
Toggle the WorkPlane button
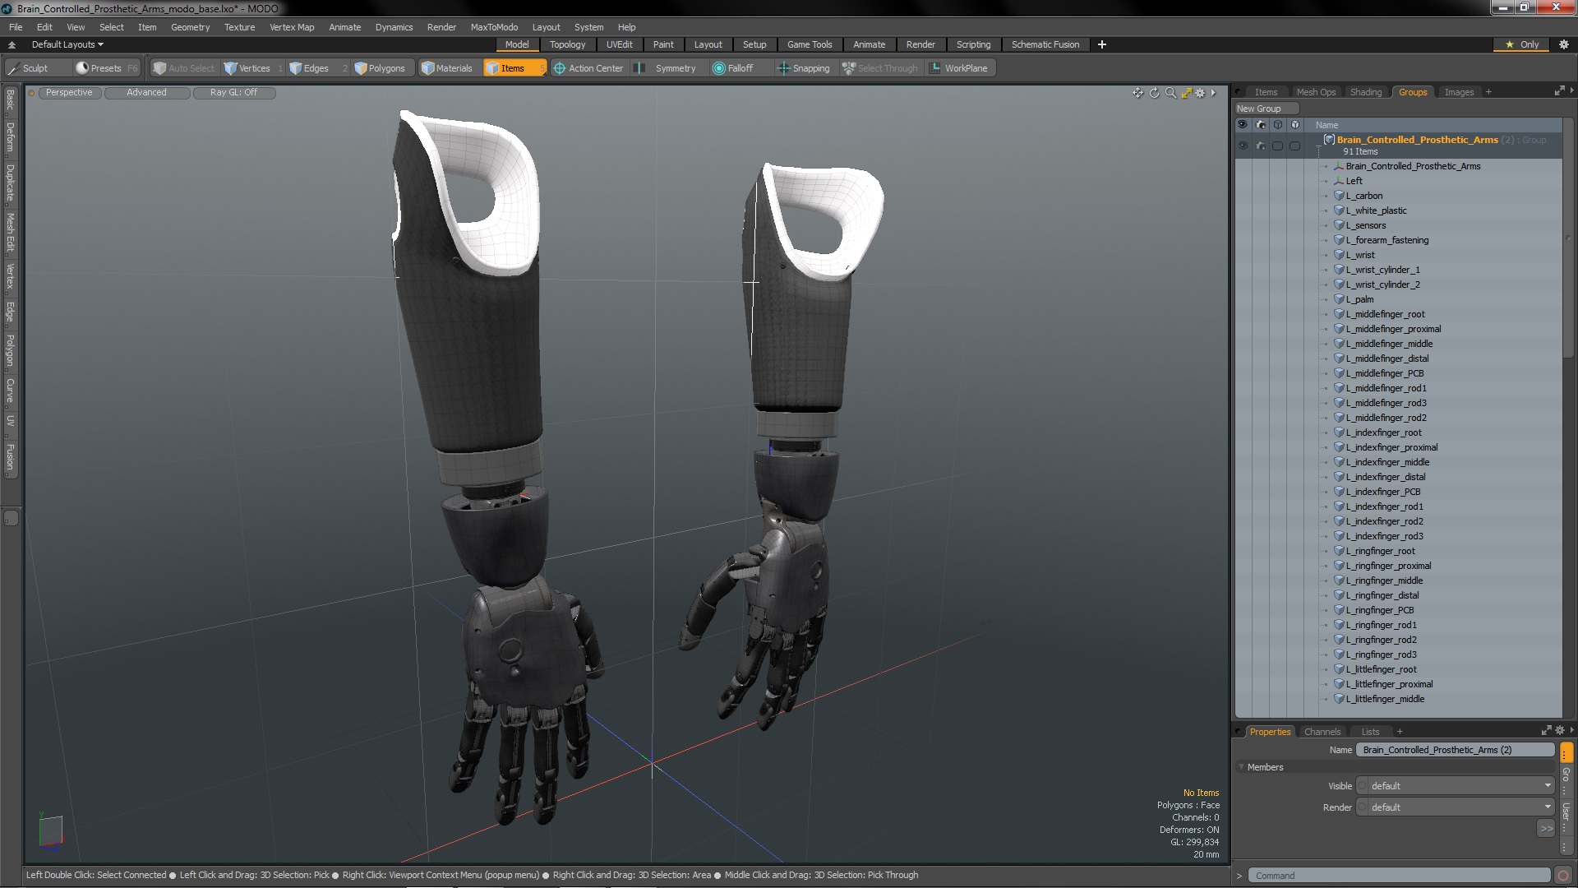pos(958,68)
